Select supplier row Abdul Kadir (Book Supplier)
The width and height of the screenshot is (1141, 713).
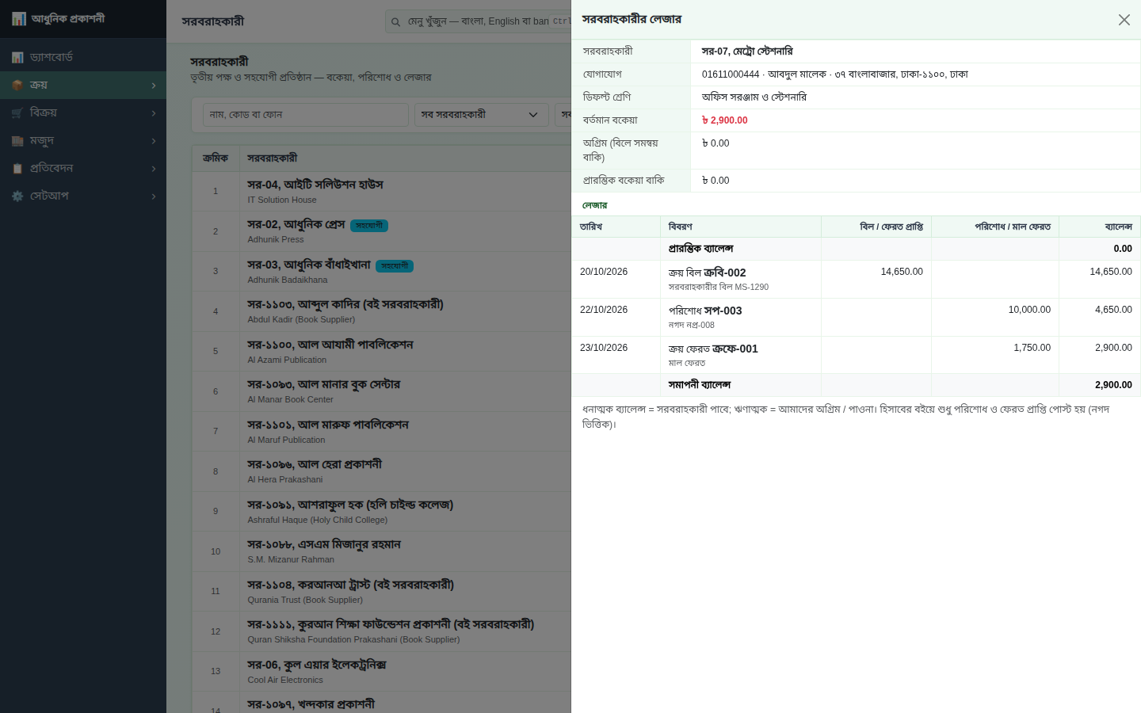point(381,311)
